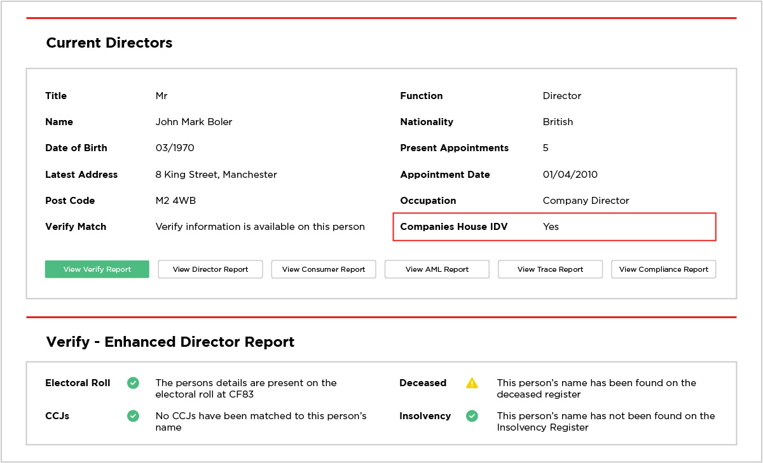Click the green checkmark beside Insolvency

(x=472, y=416)
